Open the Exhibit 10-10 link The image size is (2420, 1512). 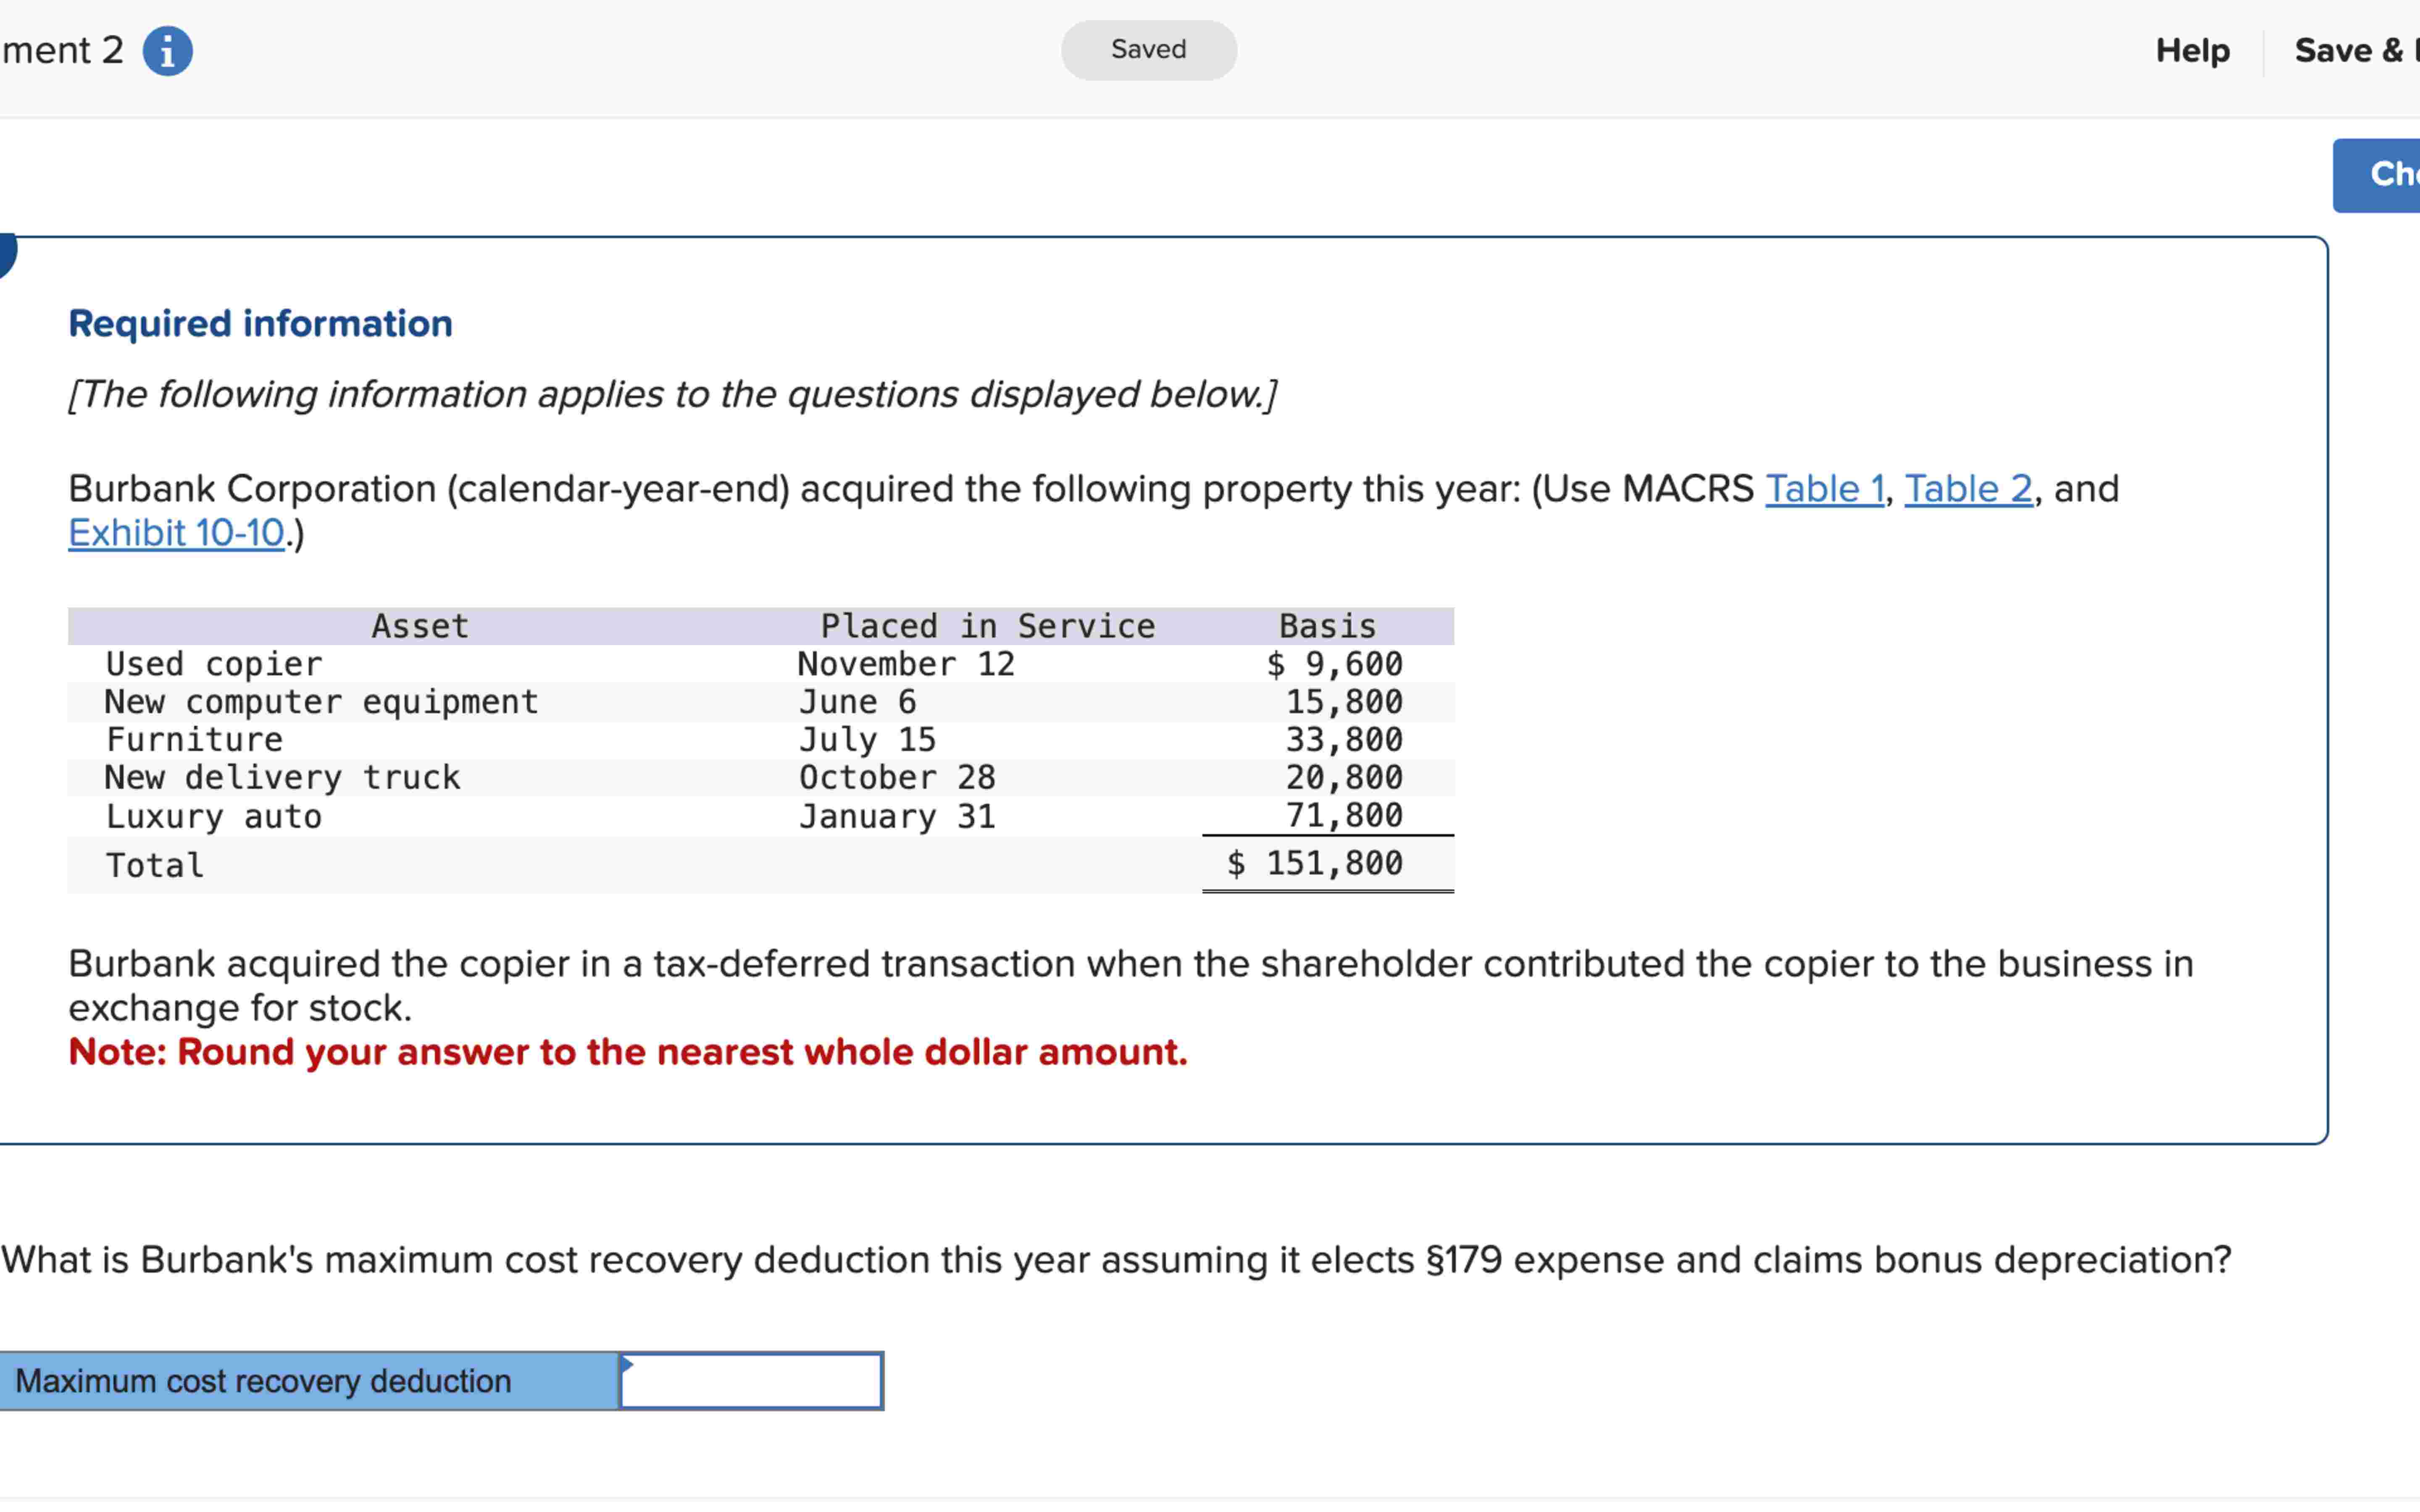click(x=177, y=533)
